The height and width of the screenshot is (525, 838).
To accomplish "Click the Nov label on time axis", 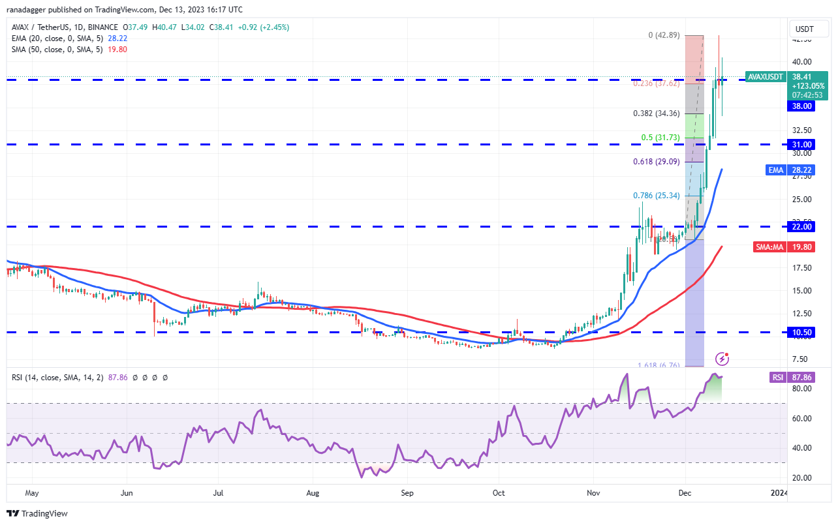I will coord(593,493).
